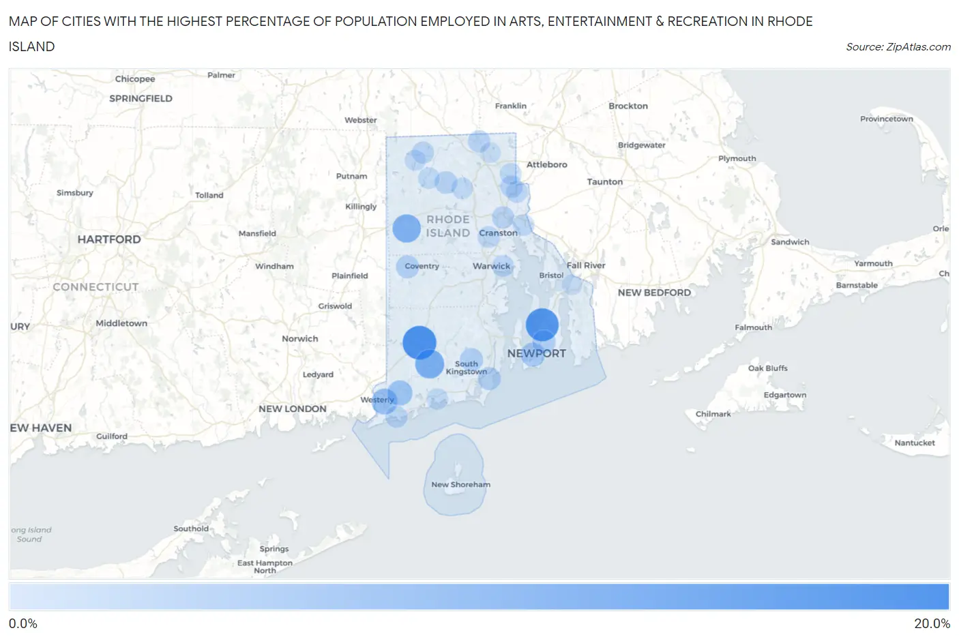Click the Barnstable map label
Image resolution: width=959 pixels, height=639 pixels.
857,285
